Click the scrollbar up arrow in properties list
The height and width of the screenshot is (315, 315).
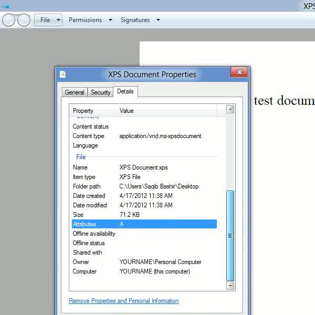230,110
